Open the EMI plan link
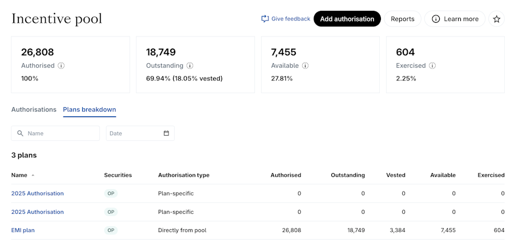514x240 pixels. coord(23,230)
